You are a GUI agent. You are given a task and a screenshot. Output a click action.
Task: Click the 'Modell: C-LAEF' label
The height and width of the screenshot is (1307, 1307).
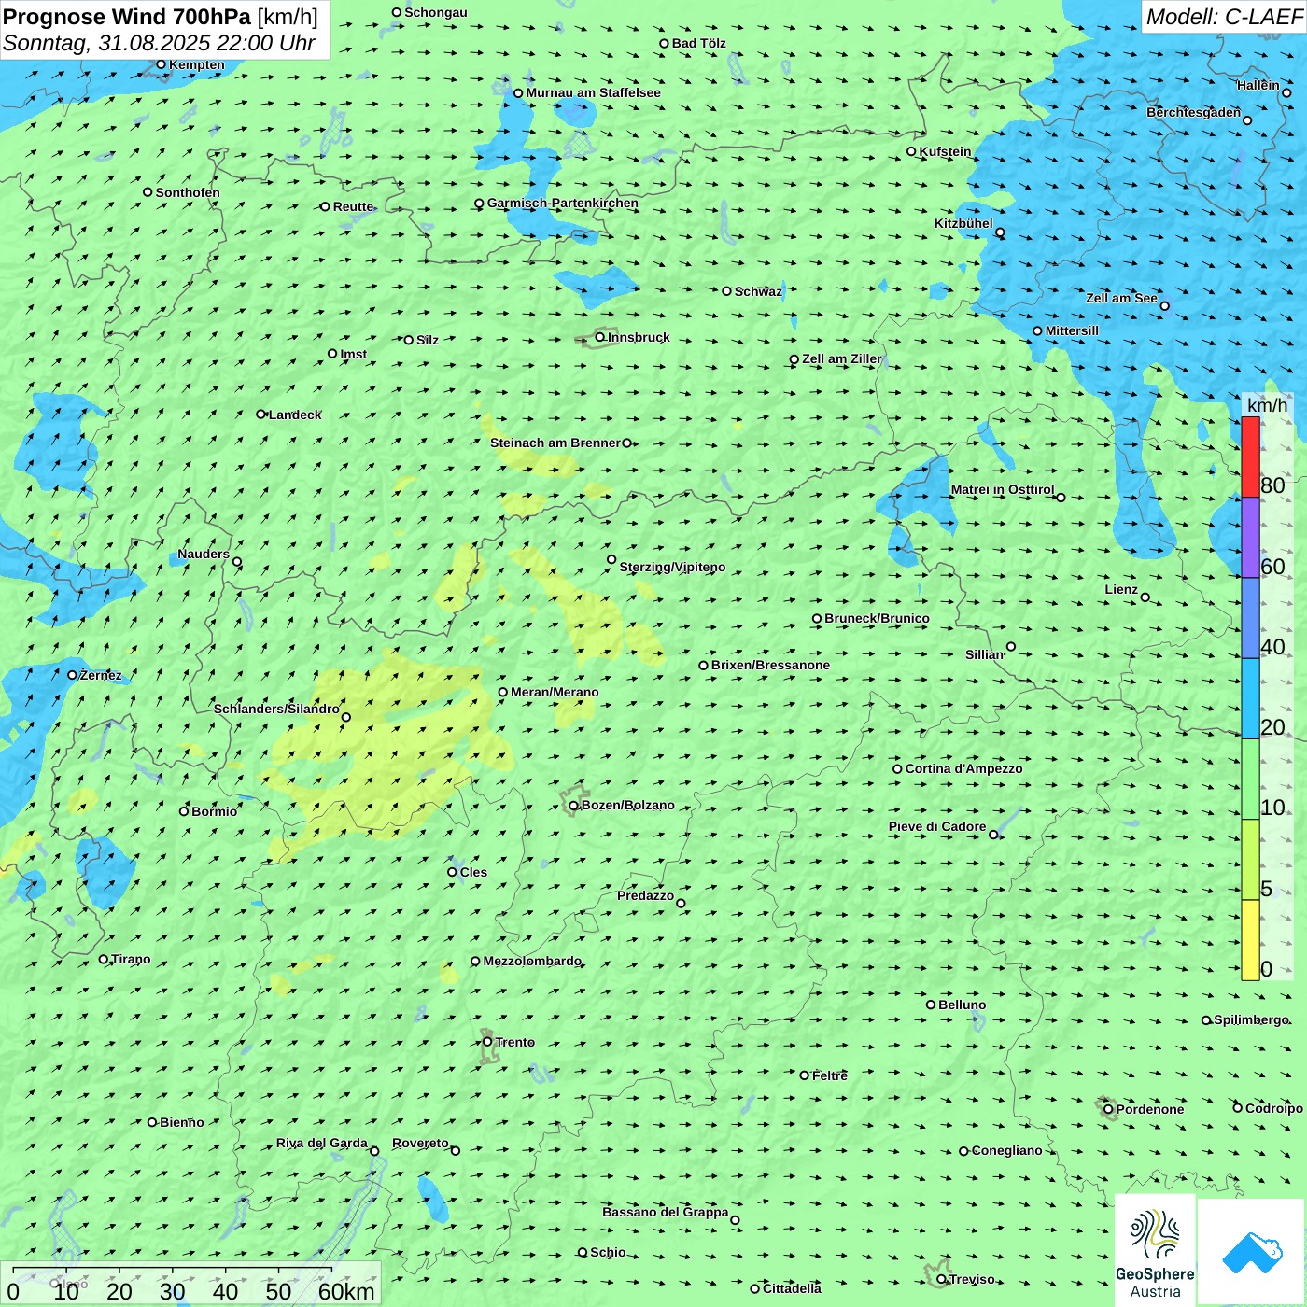[1224, 17]
